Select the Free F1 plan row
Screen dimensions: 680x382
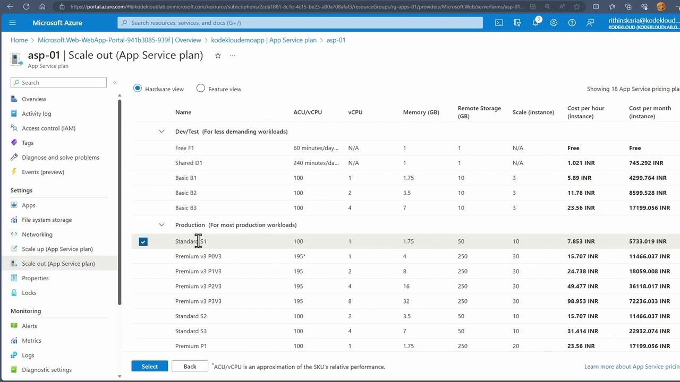coord(406,148)
